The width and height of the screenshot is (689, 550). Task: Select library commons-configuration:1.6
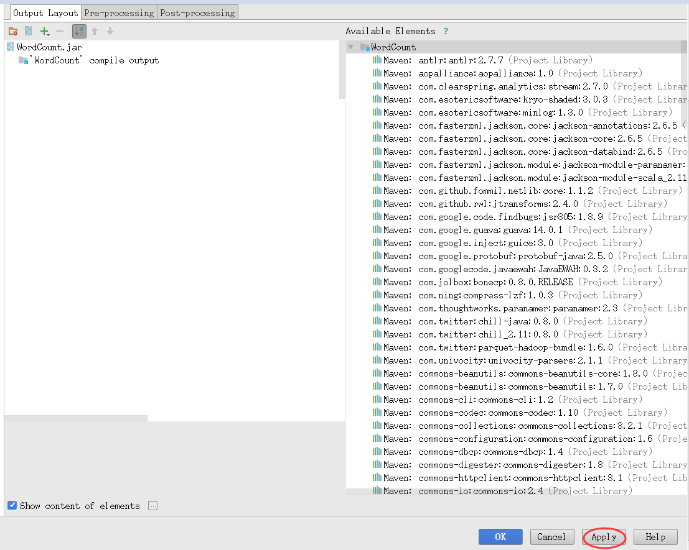(530, 439)
